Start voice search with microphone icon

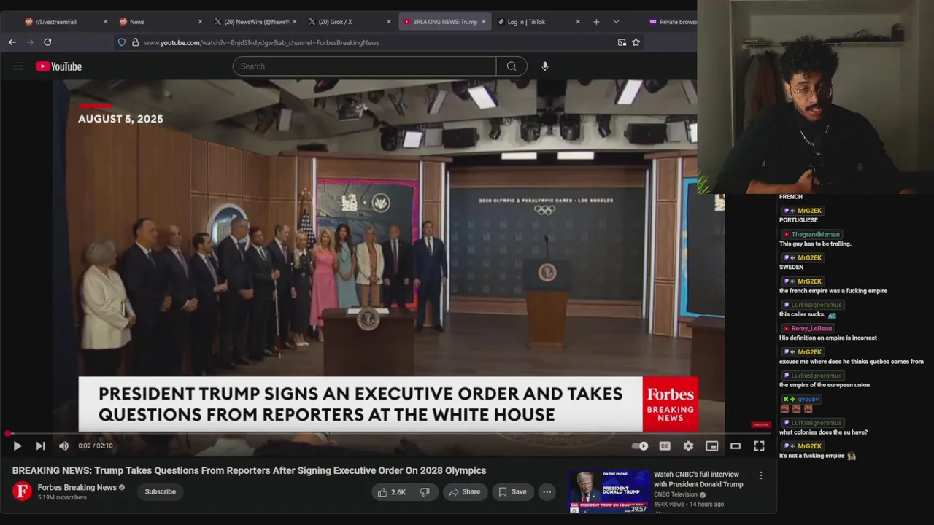pyautogui.click(x=544, y=66)
